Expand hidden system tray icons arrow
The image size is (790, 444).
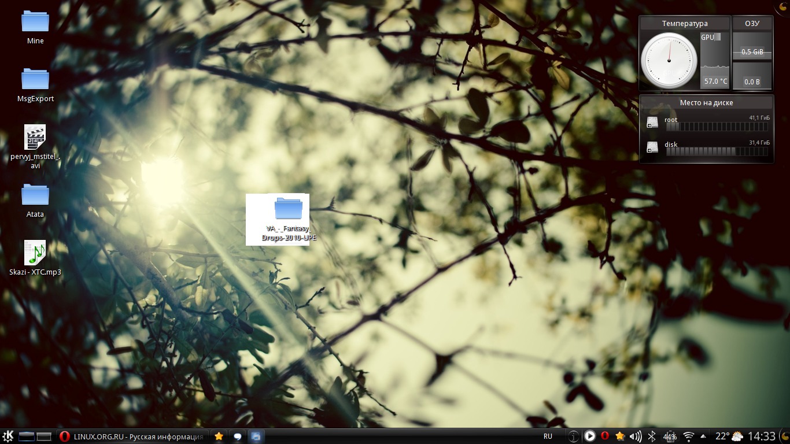pos(703,436)
